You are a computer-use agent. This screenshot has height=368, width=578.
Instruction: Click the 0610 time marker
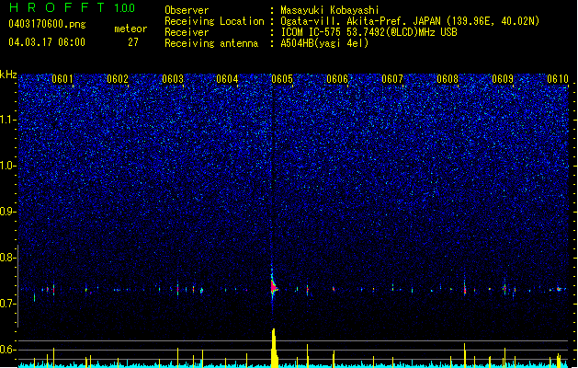[x=558, y=79]
